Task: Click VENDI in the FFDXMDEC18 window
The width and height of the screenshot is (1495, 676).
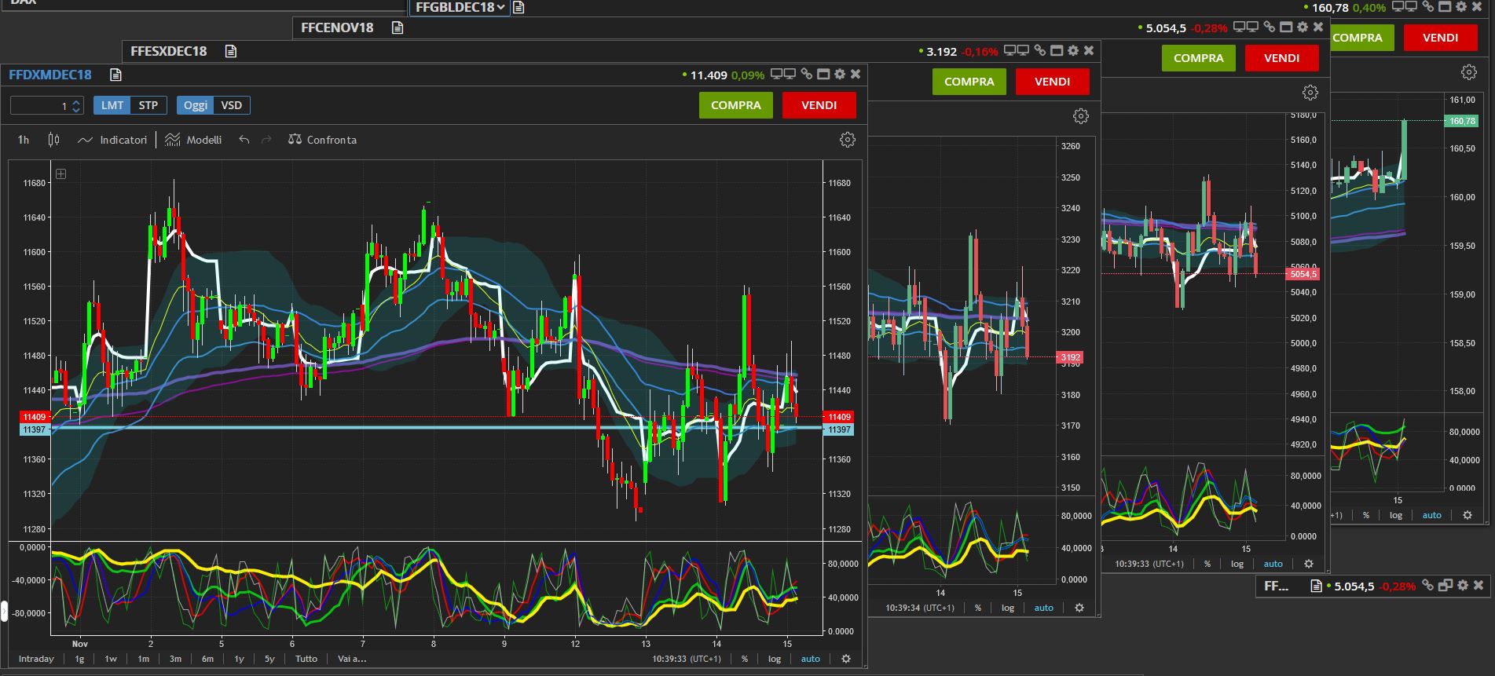Action: pos(819,105)
